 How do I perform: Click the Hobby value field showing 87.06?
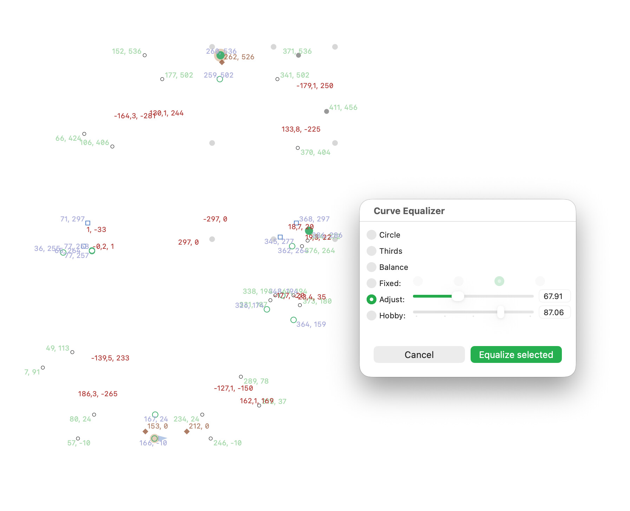point(554,312)
